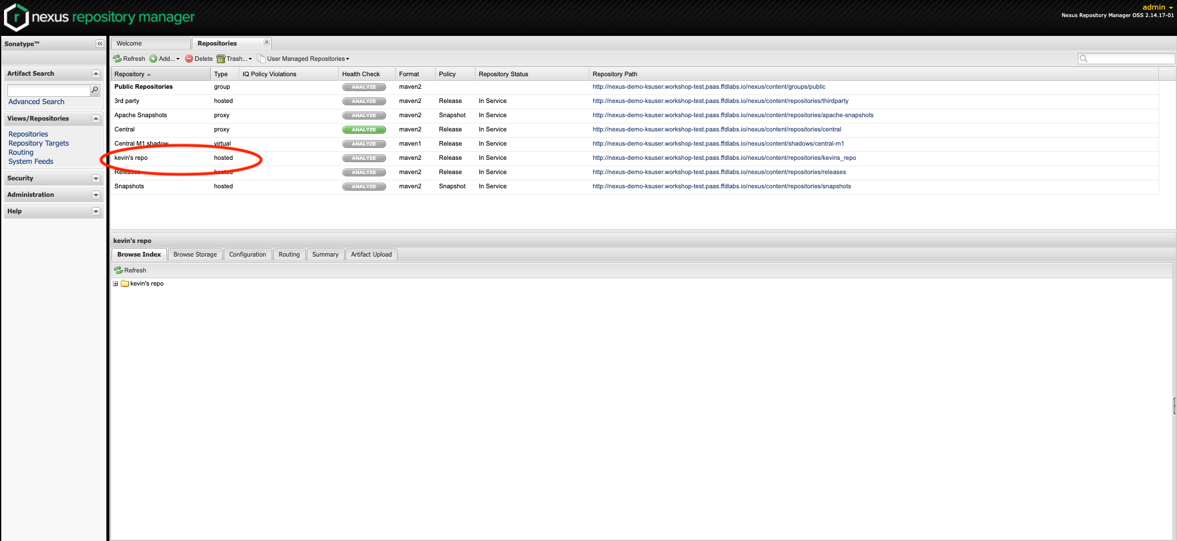Open the Artifact Upload tab
1177x541 pixels.
coord(371,254)
